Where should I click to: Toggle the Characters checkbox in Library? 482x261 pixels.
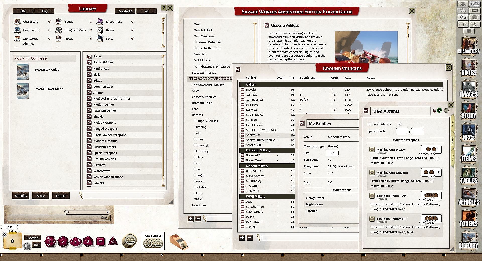click(x=49, y=22)
